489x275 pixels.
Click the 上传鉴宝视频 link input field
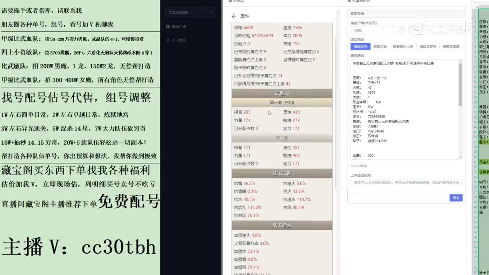pos(406,183)
